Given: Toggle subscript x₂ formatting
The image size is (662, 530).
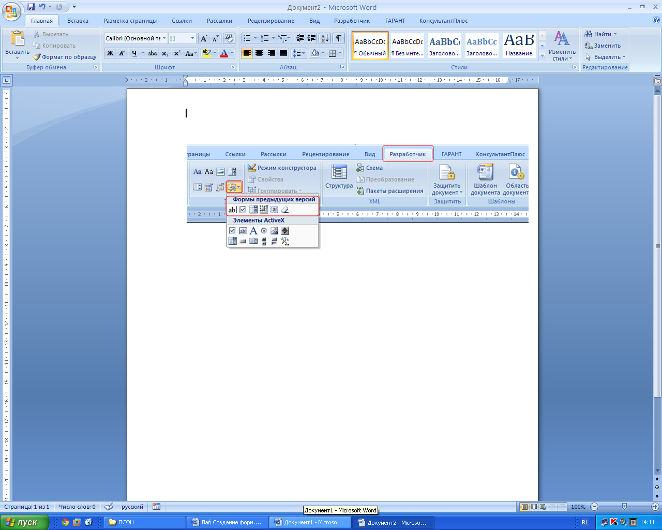Looking at the screenshot, I should 164,53.
